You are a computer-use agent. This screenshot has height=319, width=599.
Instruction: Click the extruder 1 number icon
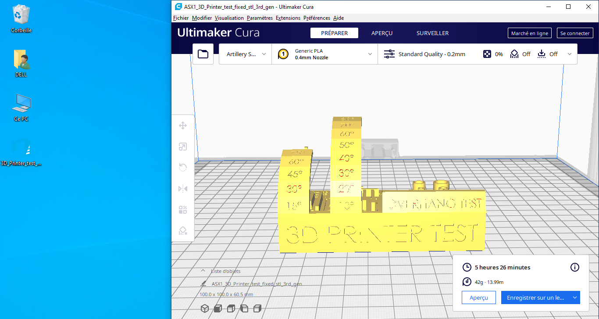tap(283, 54)
